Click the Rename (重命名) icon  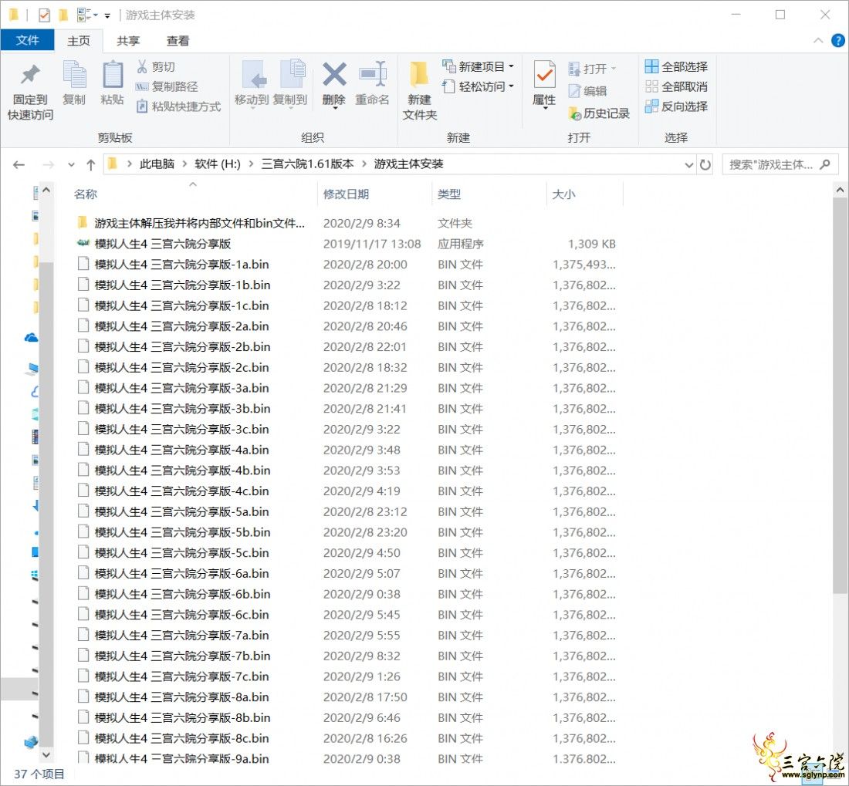point(373,74)
